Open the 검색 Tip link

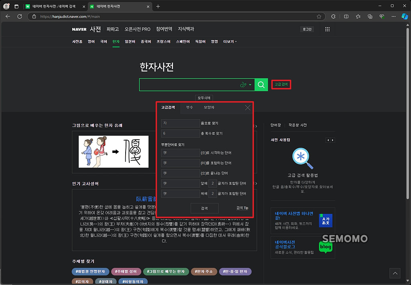tap(242, 208)
